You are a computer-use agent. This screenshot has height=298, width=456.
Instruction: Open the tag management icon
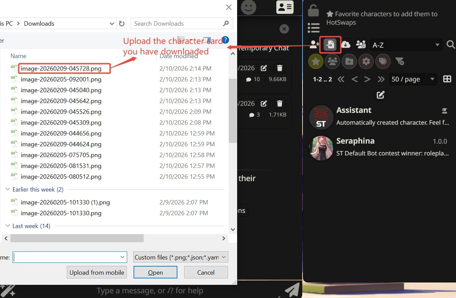(383, 61)
